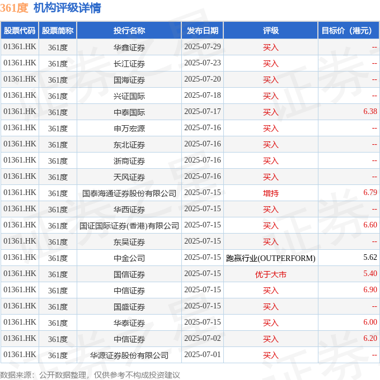
Task: Click the 华源证券股份有限公司 cell
Action: [129, 355]
